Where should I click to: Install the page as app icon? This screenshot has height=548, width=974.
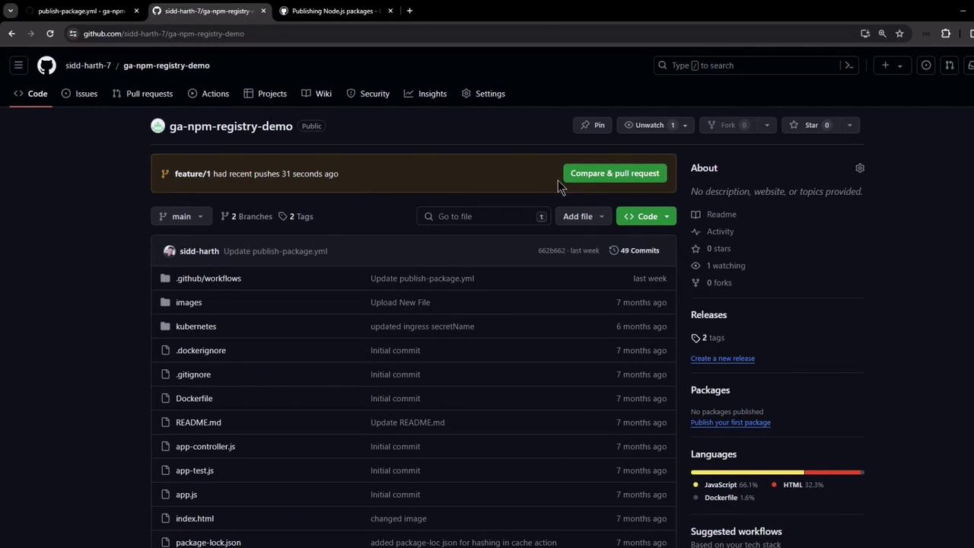pyautogui.click(x=865, y=33)
